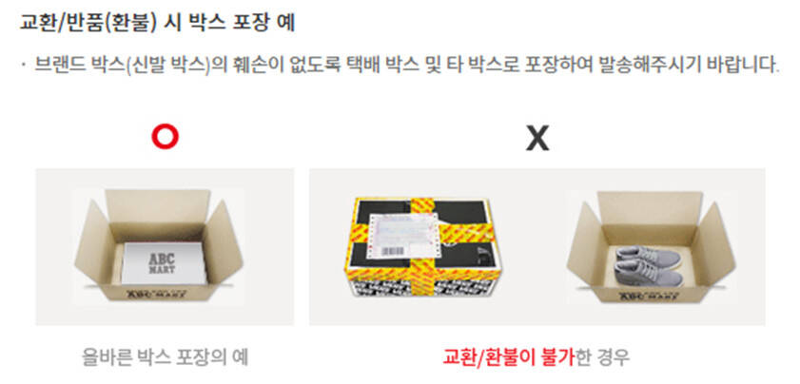The image size is (800, 384).
Task: Click the yellow taped box image
Action: (x=423, y=247)
